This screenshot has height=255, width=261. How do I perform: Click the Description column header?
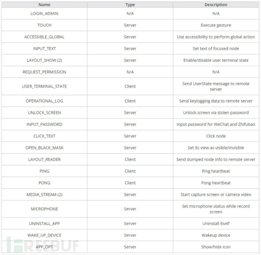[x=216, y=5]
